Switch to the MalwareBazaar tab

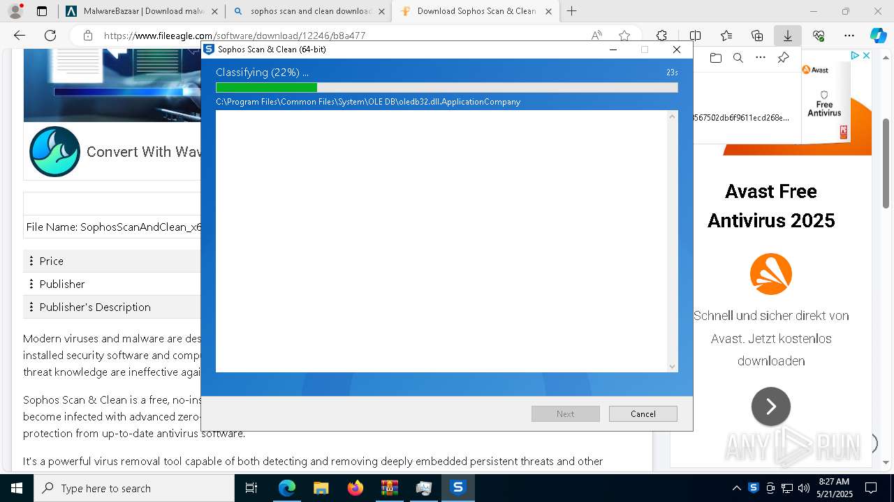pyautogui.click(x=142, y=11)
